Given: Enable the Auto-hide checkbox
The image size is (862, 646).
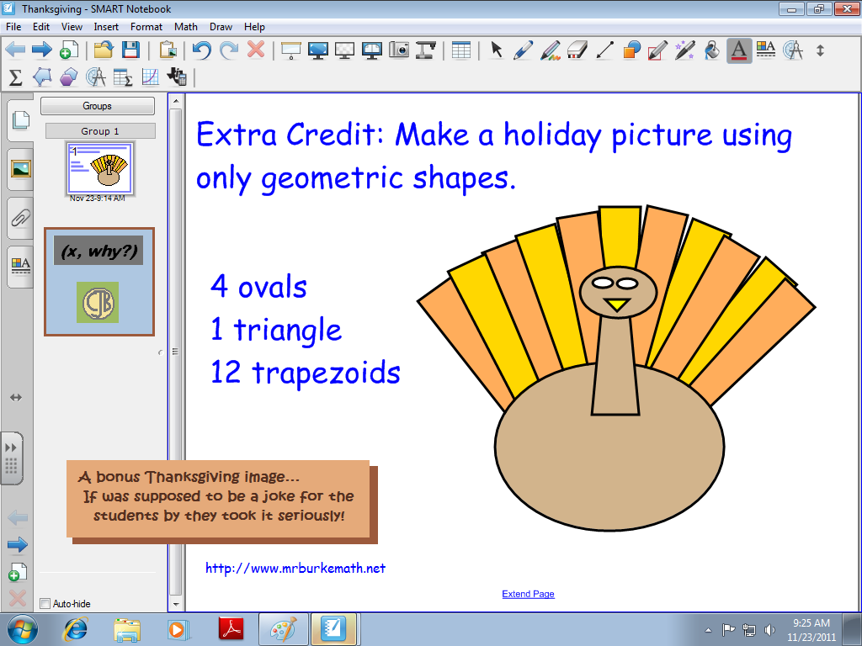Looking at the screenshot, I should (x=45, y=604).
